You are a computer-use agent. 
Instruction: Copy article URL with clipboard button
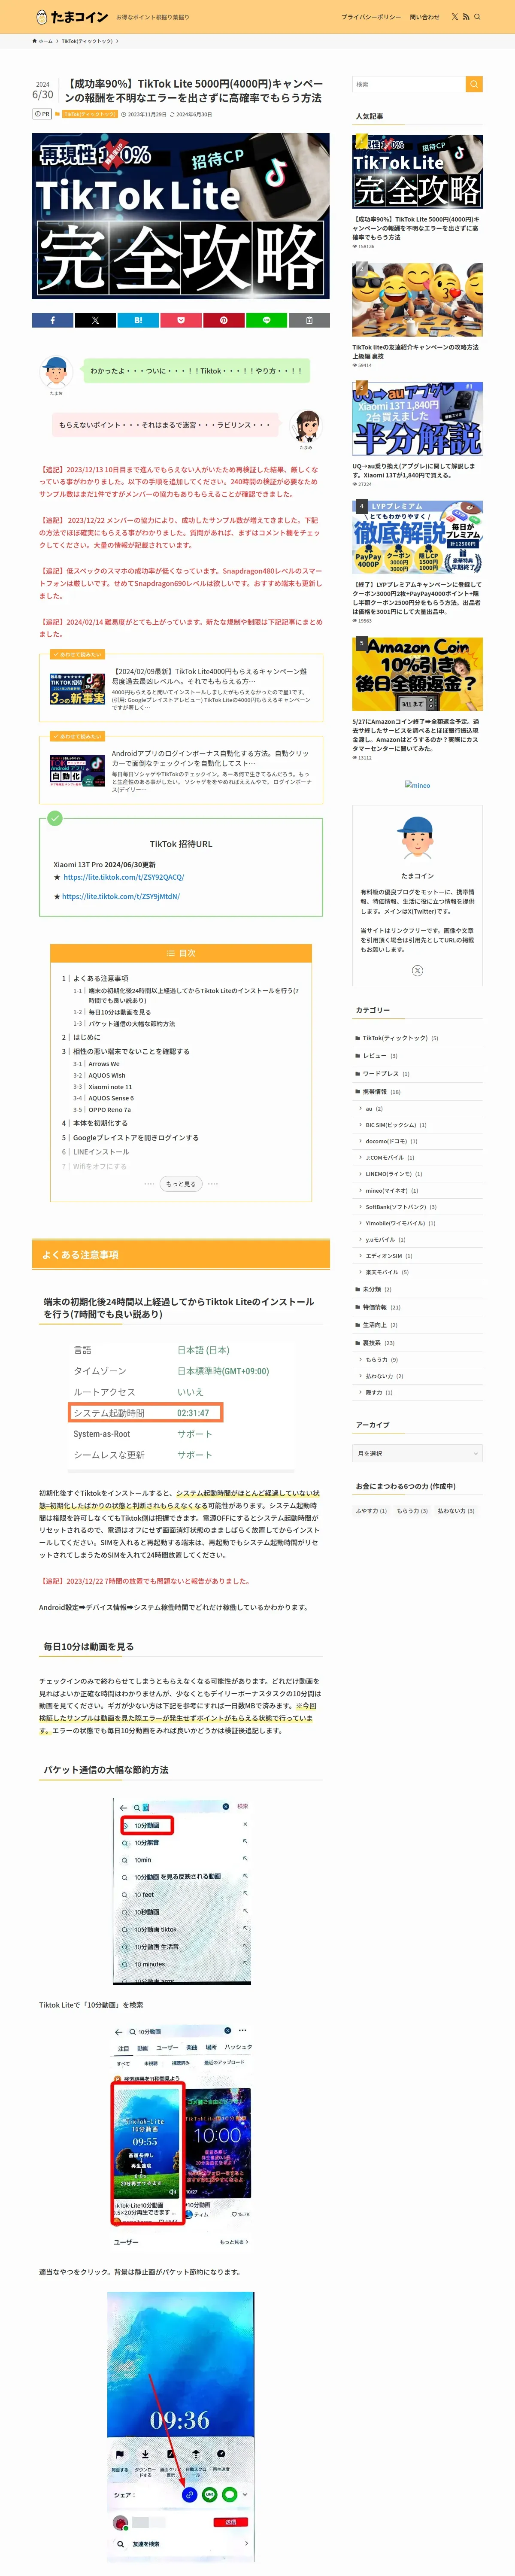(309, 320)
